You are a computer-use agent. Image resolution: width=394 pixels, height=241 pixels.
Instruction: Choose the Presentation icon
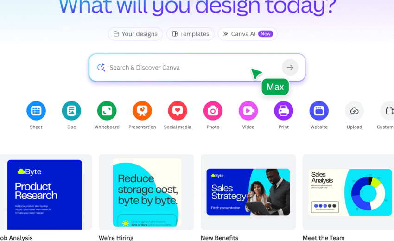pyautogui.click(x=142, y=111)
